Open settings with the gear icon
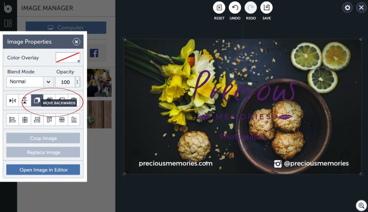The height and width of the screenshot is (212, 368). [x=347, y=8]
